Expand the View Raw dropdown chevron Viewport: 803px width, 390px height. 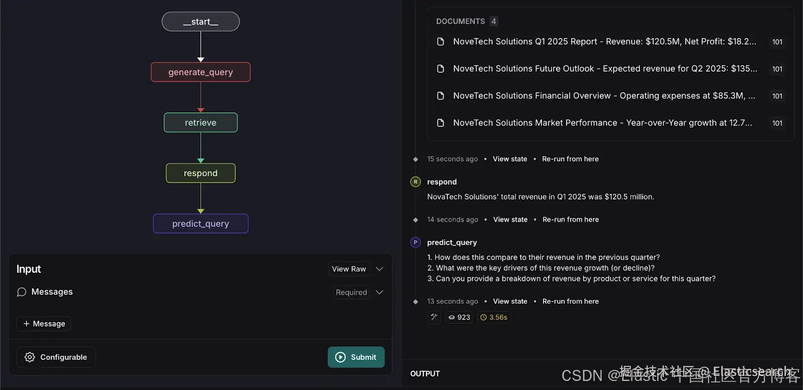point(379,269)
